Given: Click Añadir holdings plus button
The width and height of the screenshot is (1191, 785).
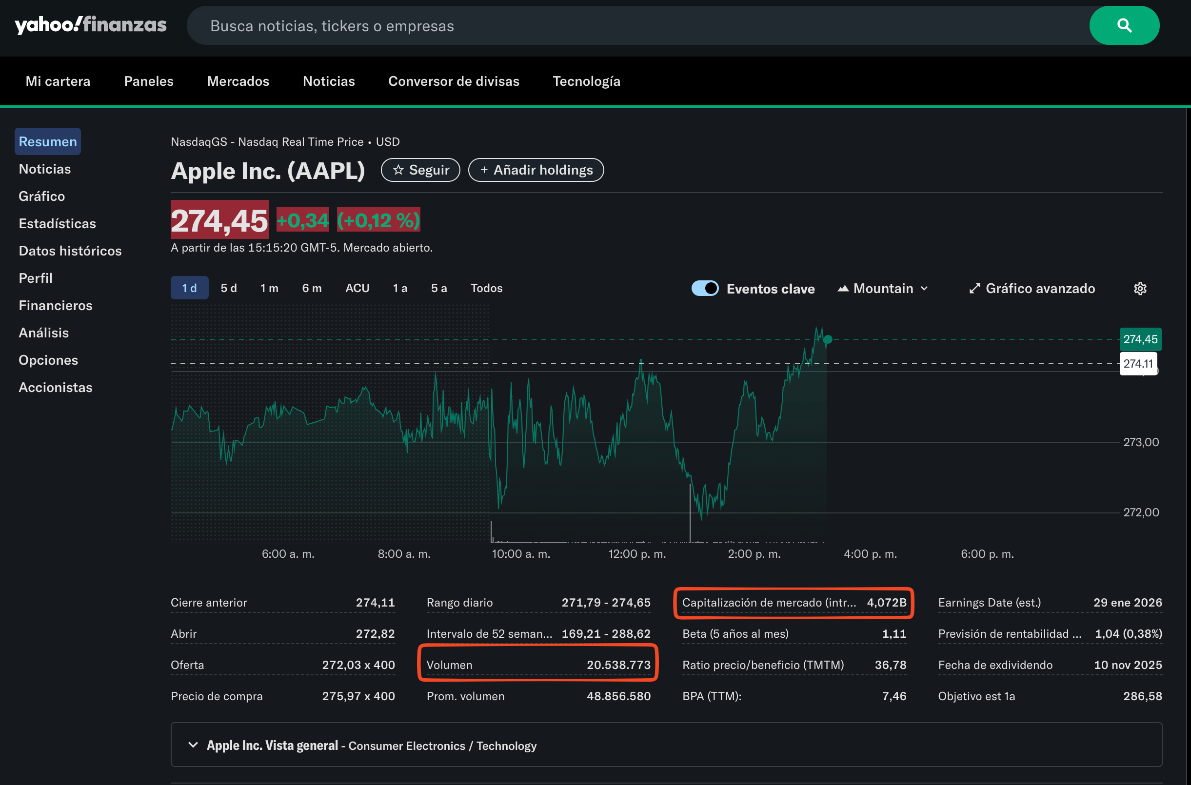Looking at the screenshot, I should 536,170.
